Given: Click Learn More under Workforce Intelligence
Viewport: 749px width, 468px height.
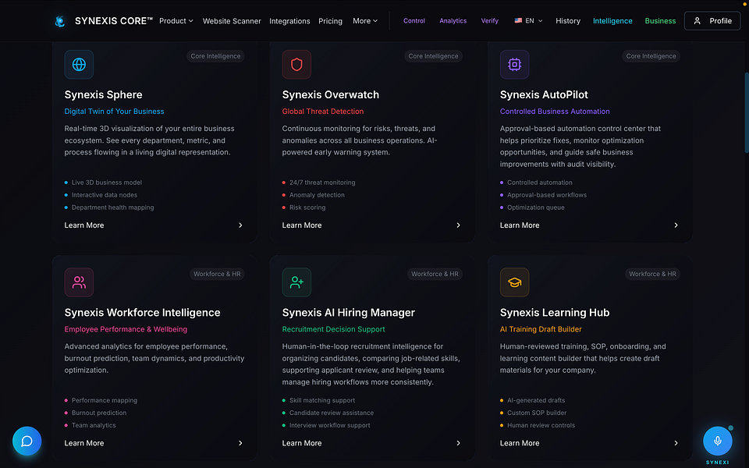Looking at the screenshot, I should [84, 443].
